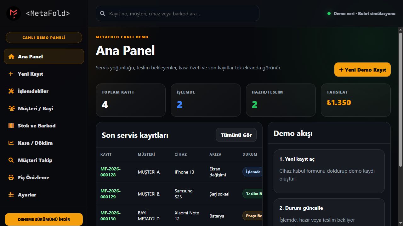The width and height of the screenshot is (403, 226).
Task: Click the Demo veri · Bulut simülasyonu text
Action: point(365,13)
